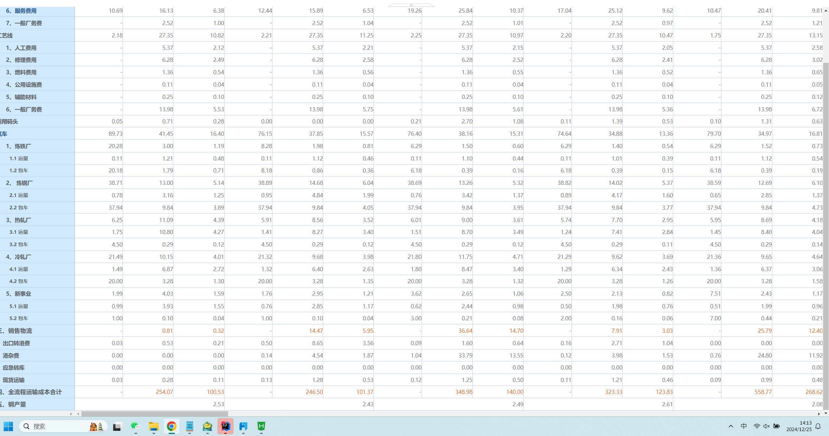
Task: Select the '2、修理费用' row header
Action: point(37,60)
